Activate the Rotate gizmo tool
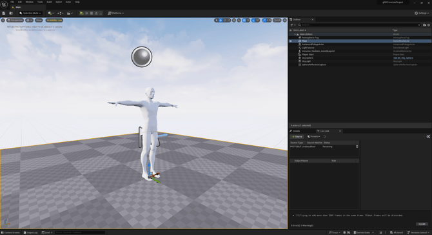 coord(225,20)
